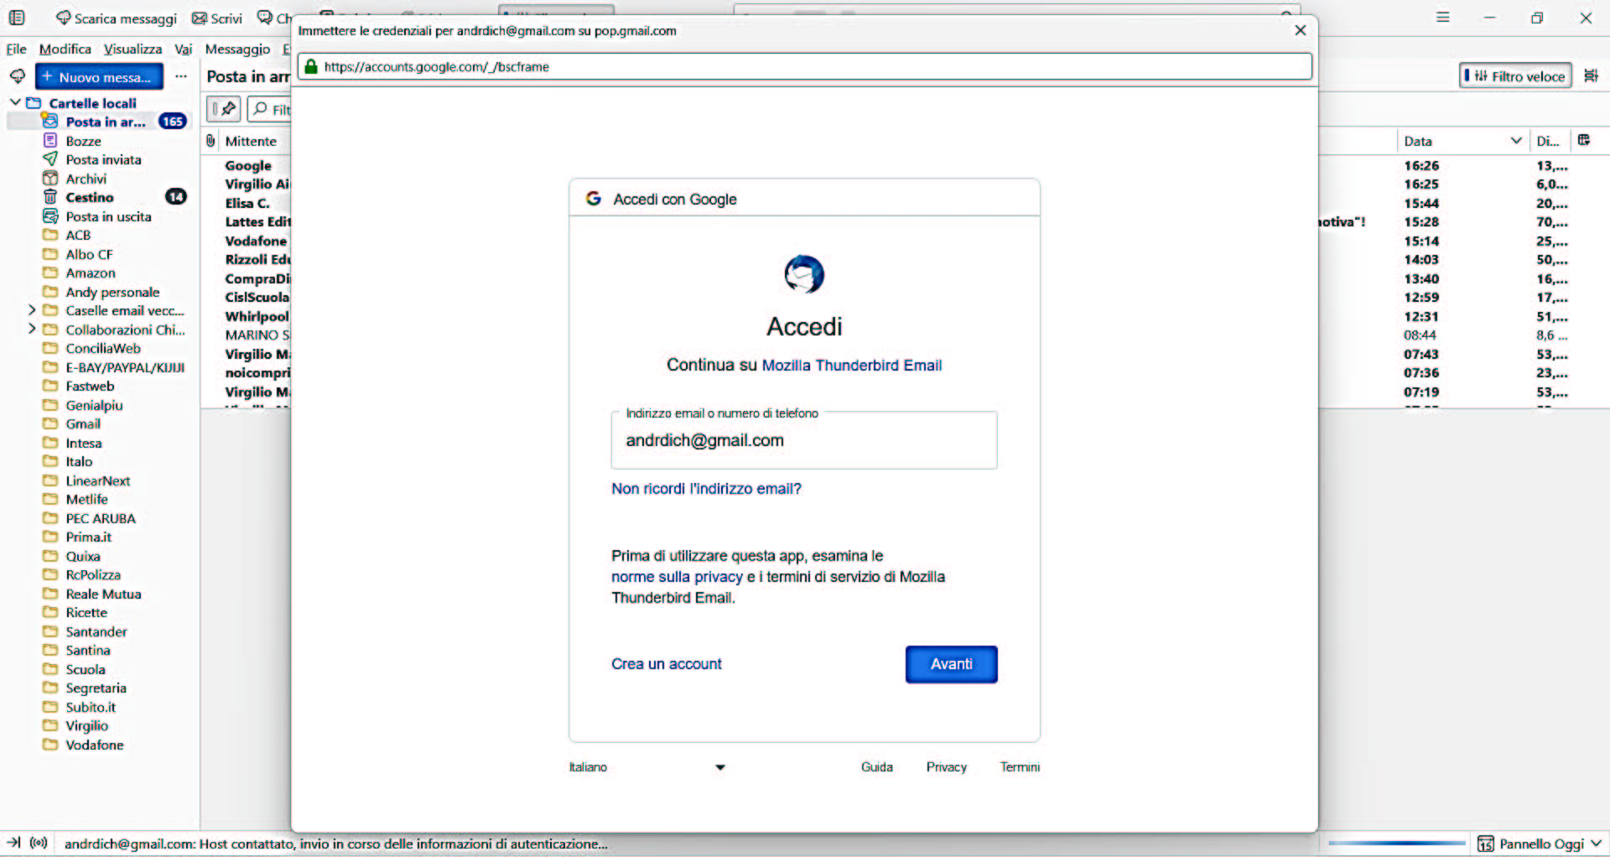
Task: Sort messages by Mittente column
Action: tap(251, 142)
